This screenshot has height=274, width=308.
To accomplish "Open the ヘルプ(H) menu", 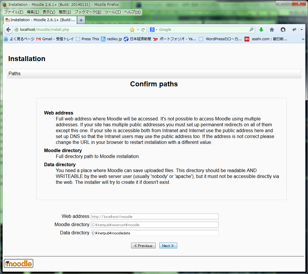I will click(132, 12).
